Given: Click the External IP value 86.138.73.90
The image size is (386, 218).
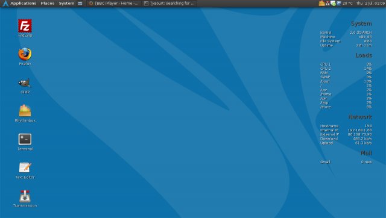Looking at the screenshot, I should point(359,134).
